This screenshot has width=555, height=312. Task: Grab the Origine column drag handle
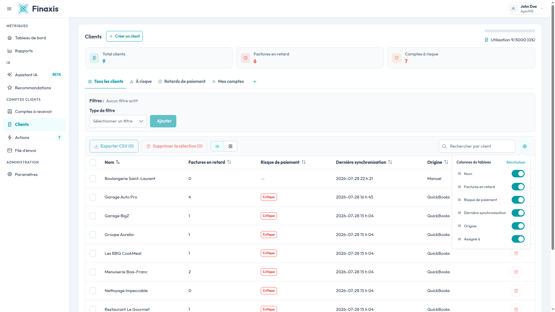(x=459, y=226)
